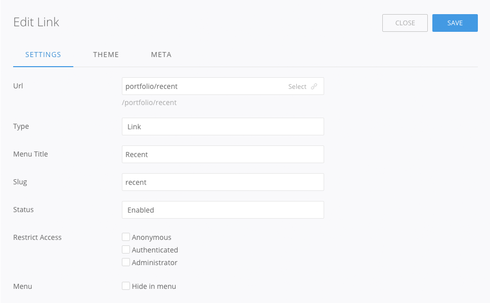Focus the Url input with portfolio/recent
The width and height of the screenshot is (490, 303).
pyautogui.click(x=202, y=86)
